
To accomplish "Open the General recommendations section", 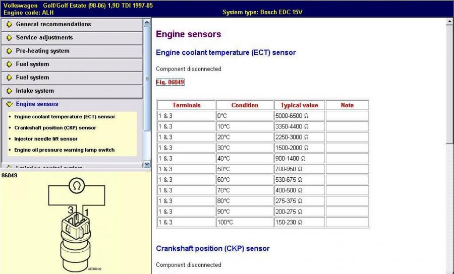I will [72, 25].
